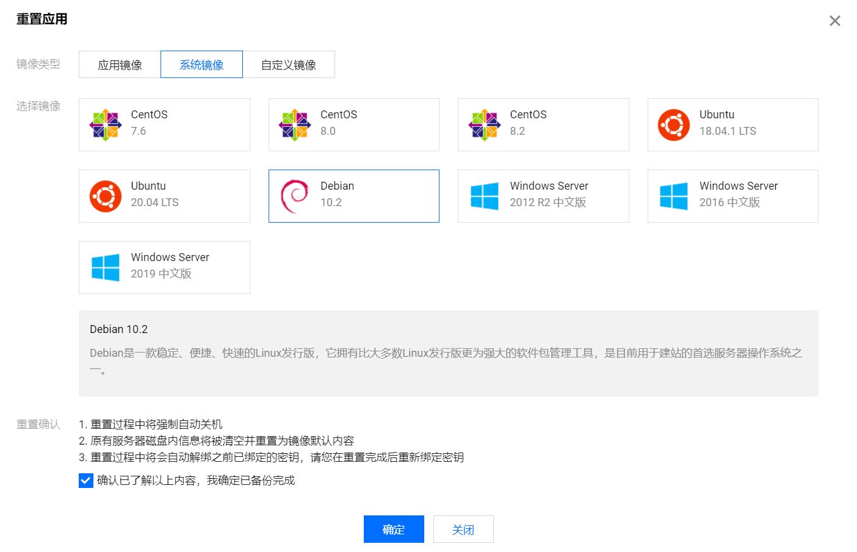The image size is (857, 552).
Task: Click Windows Server 2012 R2 logo
Action: pyautogui.click(x=485, y=196)
